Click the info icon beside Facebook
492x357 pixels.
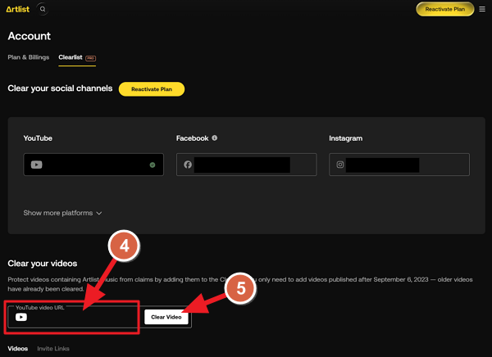coord(215,138)
